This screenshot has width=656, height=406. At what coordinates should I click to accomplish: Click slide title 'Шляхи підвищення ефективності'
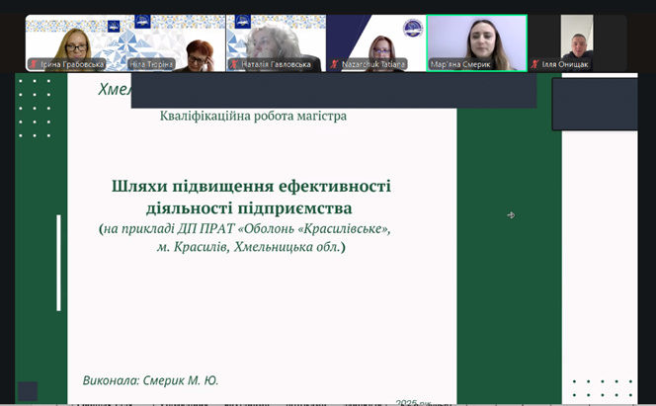coord(251,186)
